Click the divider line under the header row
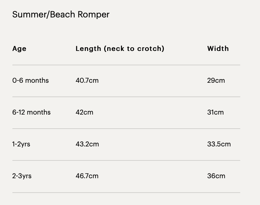 click(126, 65)
